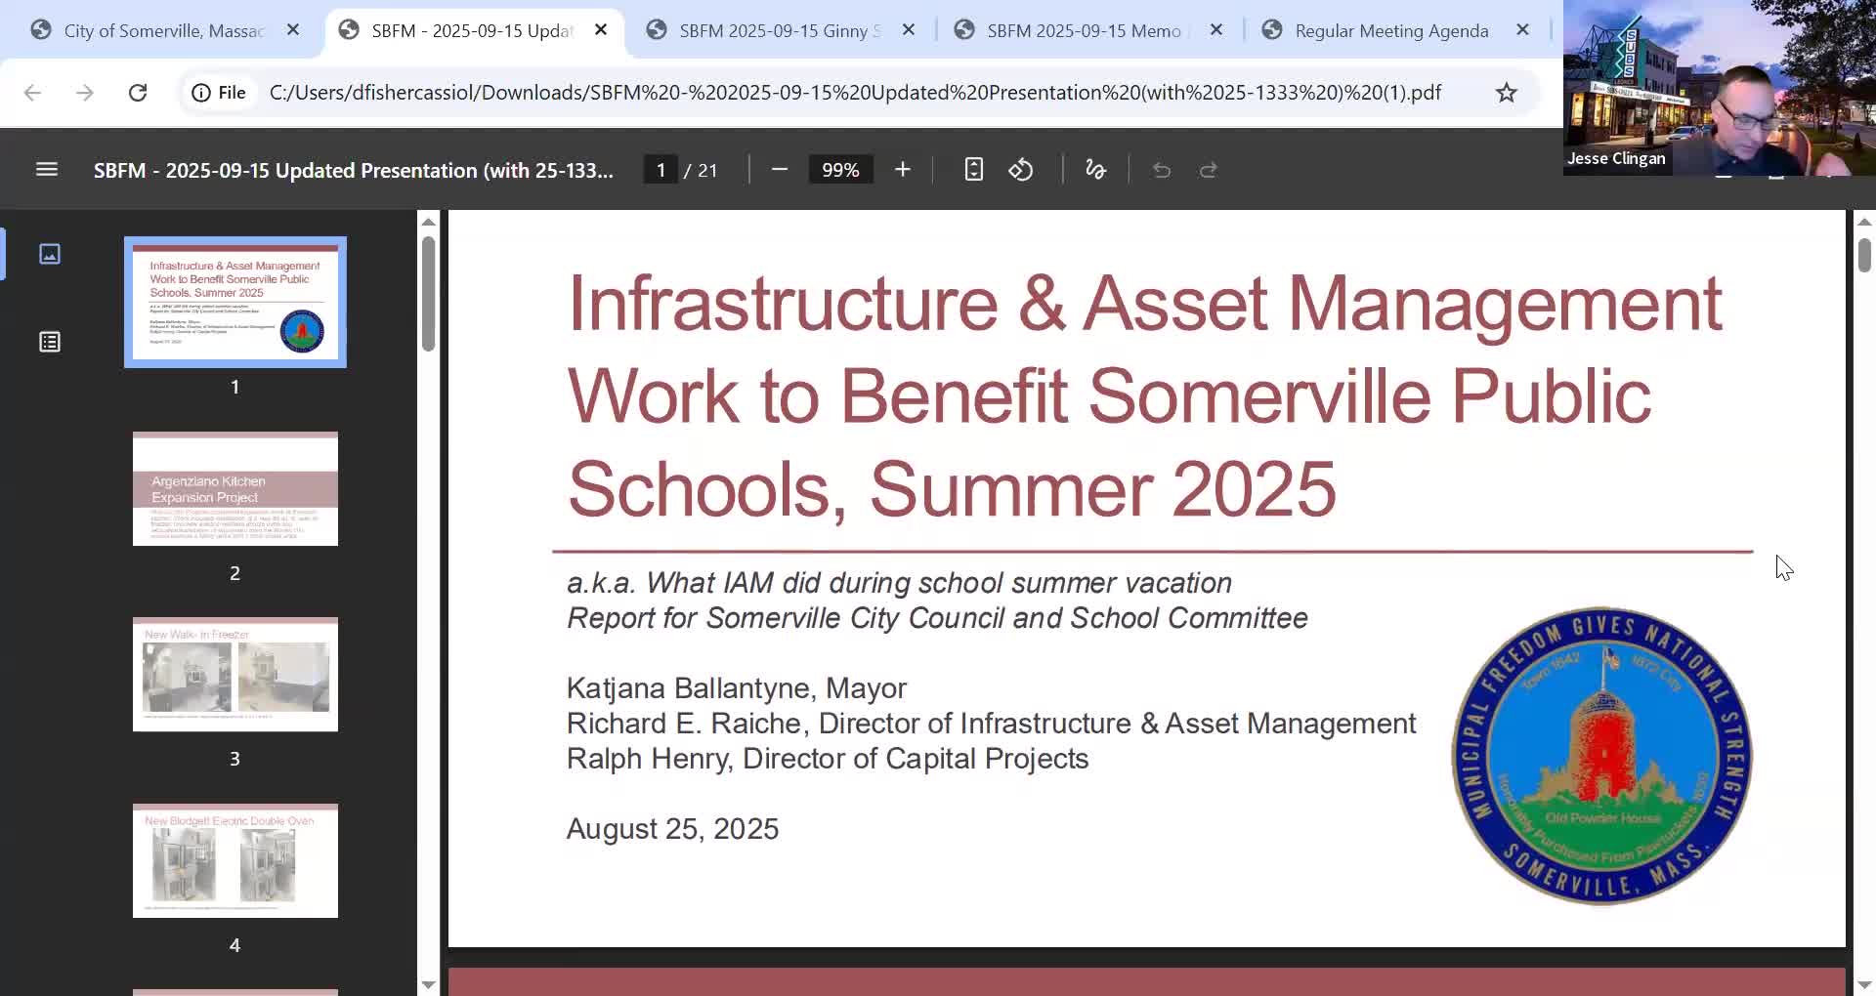Viewport: 1876px width, 996px height.
Task: Open the PDF sidebar menu hamburger icon
Action: pos(47,170)
